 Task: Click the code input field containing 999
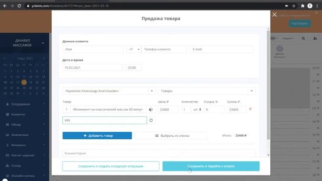coord(105,120)
